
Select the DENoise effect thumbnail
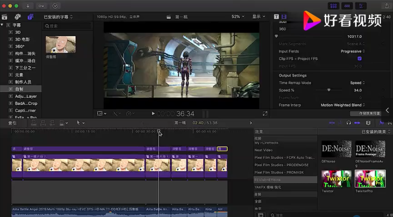coord(337,149)
